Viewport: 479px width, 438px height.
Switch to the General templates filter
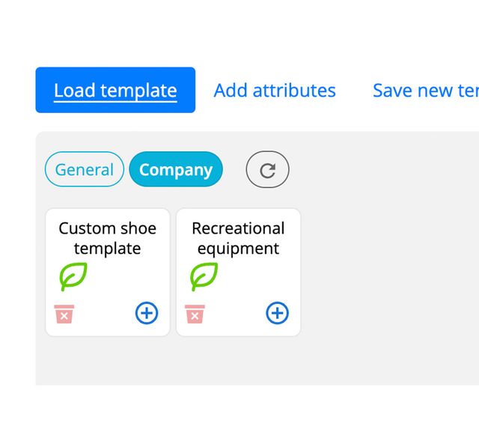coord(84,170)
